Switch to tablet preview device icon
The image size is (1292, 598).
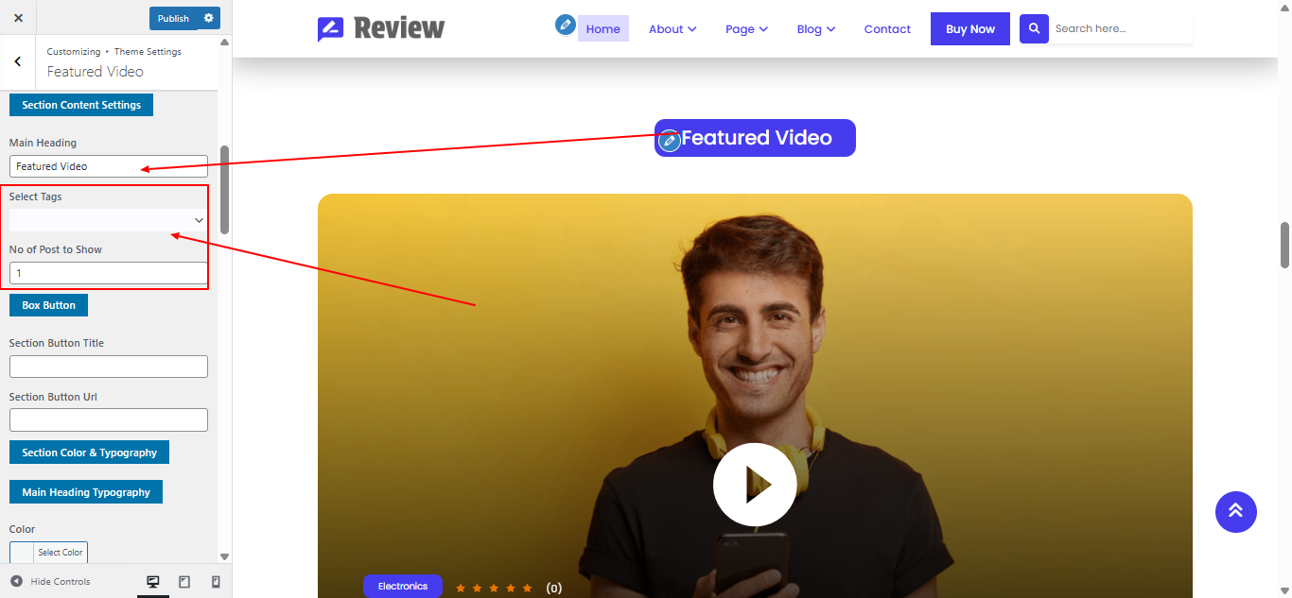click(x=184, y=582)
